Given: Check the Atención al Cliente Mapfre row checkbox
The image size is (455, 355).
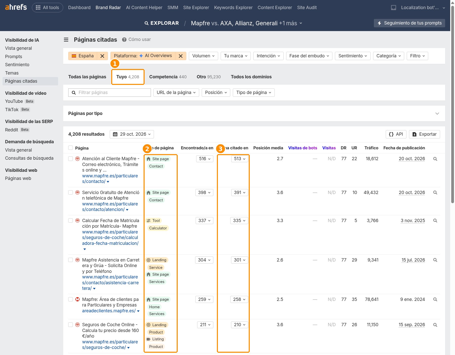Looking at the screenshot, I should pos(71,159).
